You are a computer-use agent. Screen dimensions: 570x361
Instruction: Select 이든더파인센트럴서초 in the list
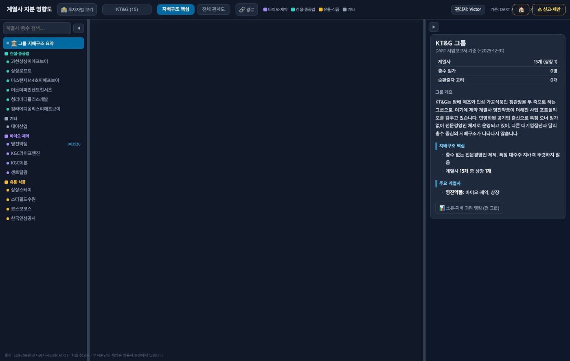click(44, 90)
